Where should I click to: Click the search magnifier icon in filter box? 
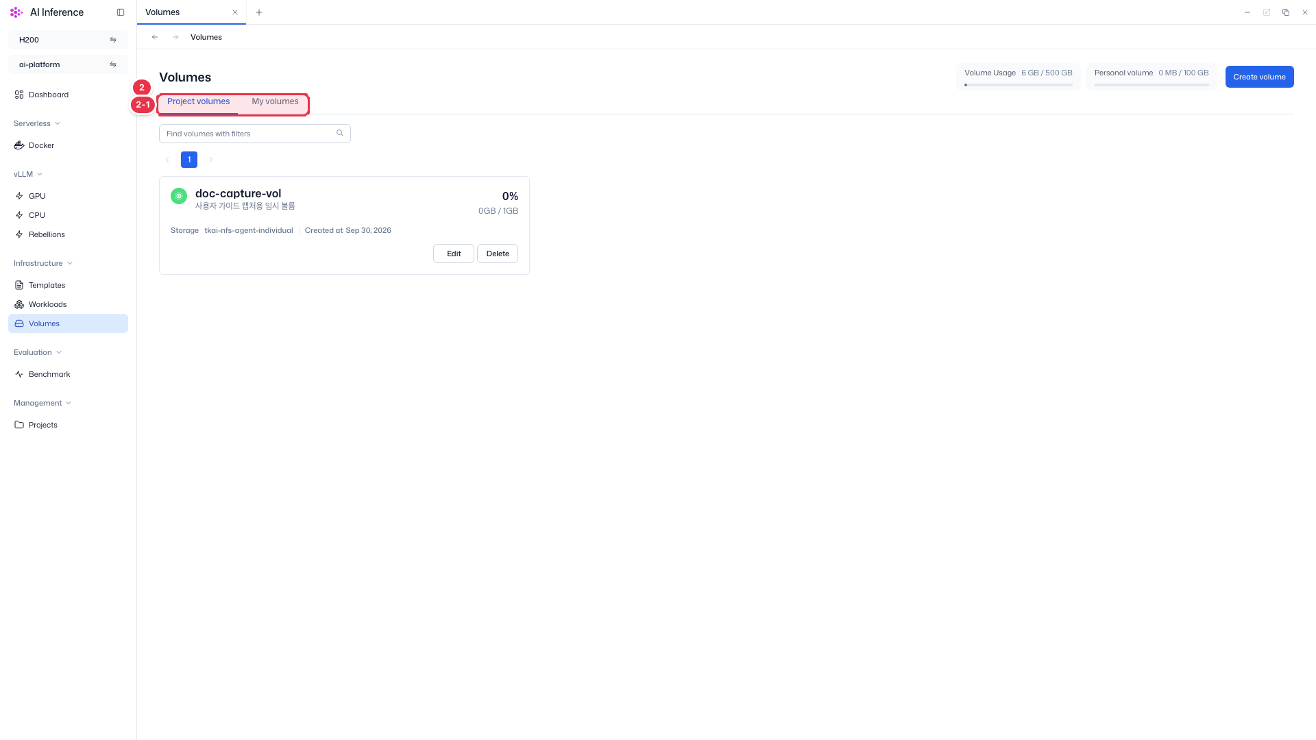click(x=340, y=133)
